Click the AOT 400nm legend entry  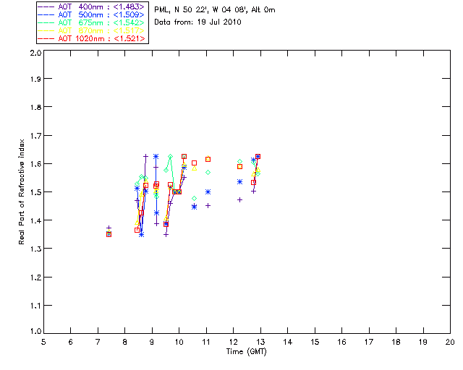tap(91, 7)
